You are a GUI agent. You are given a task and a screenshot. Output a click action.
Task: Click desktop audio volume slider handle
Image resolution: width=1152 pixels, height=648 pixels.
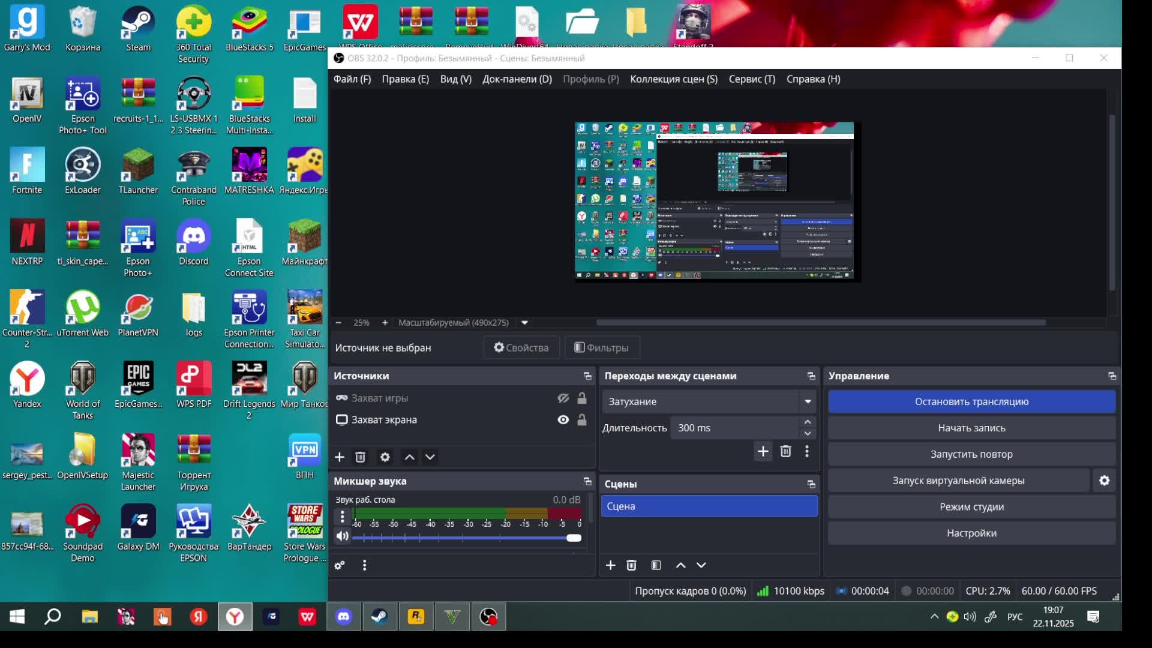[x=574, y=538]
